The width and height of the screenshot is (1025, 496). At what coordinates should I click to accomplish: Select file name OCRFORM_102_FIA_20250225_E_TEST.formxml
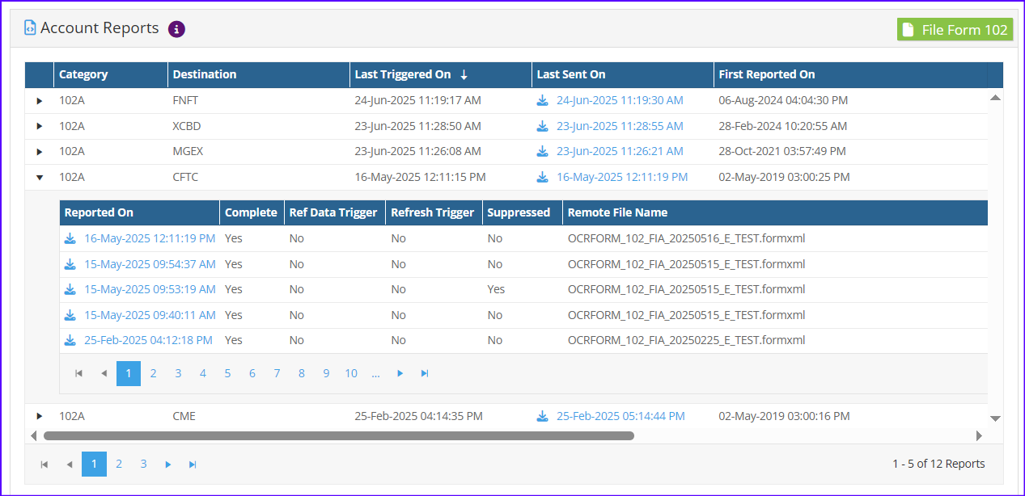[x=687, y=341]
